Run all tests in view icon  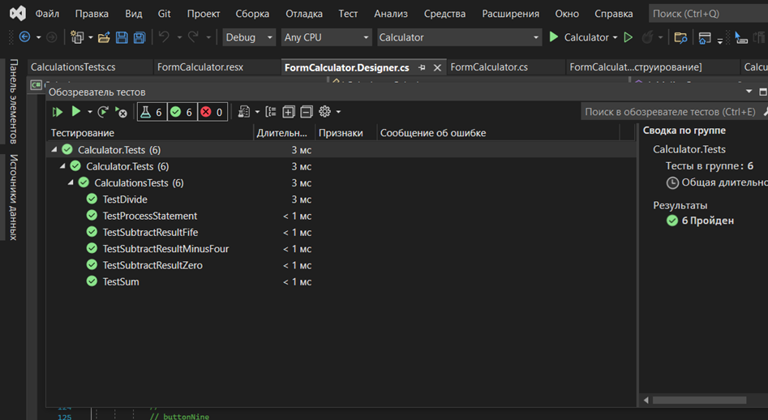[58, 112]
